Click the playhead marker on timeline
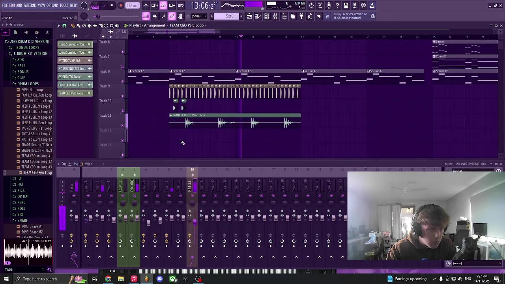The width and height of the screenshot is (505, 284). click(241, 36)
